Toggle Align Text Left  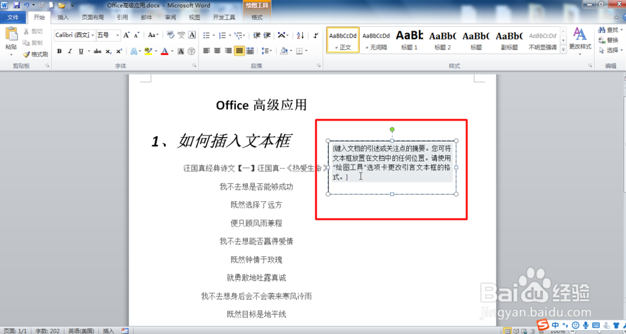[x=207, y=51]
